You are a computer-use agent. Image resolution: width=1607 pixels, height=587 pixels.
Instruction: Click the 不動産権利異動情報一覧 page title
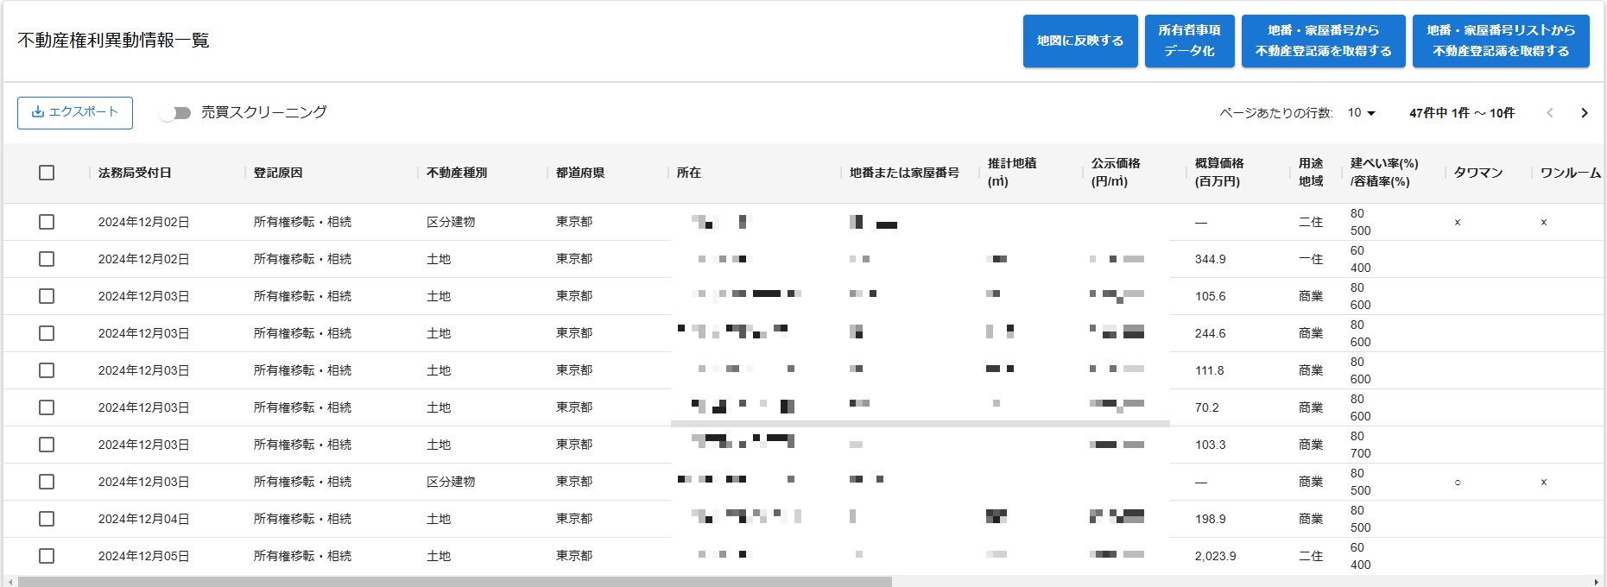coord(113,41)
